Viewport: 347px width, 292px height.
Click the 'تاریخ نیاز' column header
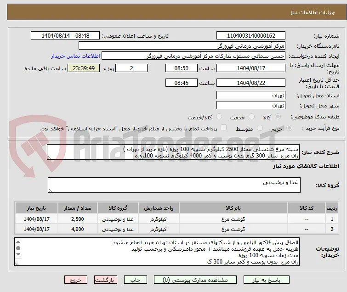[x=36, y=208]
